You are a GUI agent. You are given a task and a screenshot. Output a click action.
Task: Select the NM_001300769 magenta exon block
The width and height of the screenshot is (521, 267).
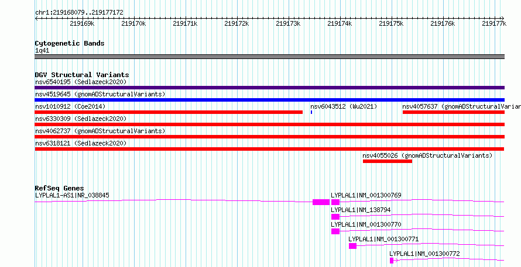[335, 202]
